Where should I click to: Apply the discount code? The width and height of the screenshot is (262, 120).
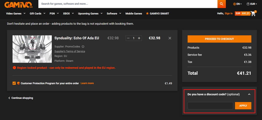(x=243, y=106)
